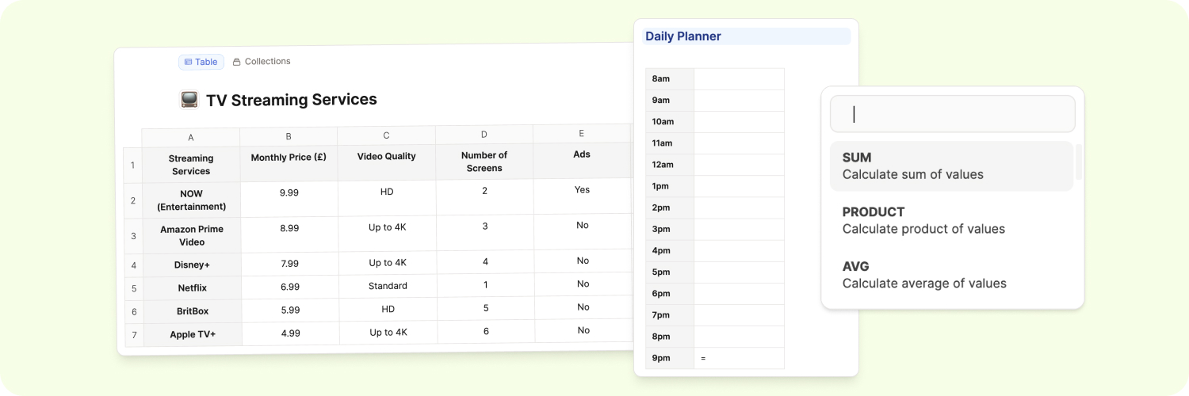1189x396 pixels.
Task: Click the Collections lock icon
Action: pyautogui.click(x=236, y=62)
